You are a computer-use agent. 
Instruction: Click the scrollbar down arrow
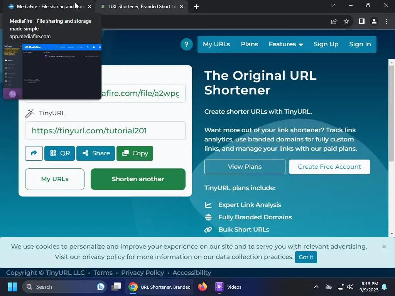point(392,234)
